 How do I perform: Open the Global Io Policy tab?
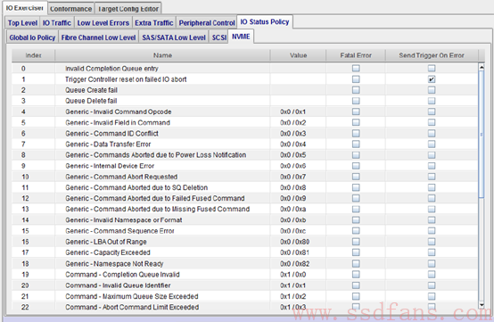click(x=32, y=37)
